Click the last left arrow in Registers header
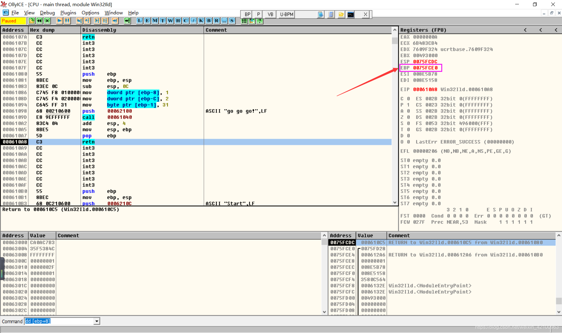 (x=556, y=30)
